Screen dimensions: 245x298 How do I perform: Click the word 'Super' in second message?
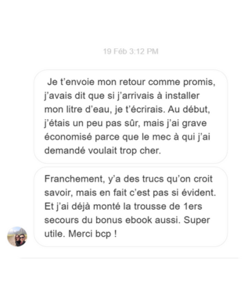click(197, 220)
